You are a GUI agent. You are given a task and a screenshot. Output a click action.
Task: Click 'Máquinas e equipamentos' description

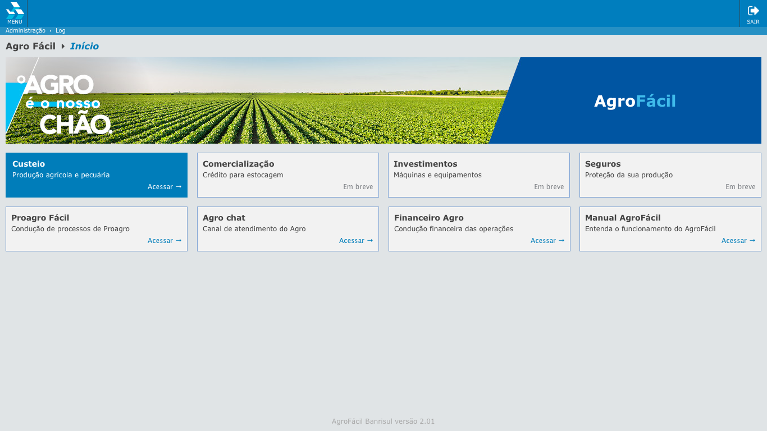pos(437,175)
